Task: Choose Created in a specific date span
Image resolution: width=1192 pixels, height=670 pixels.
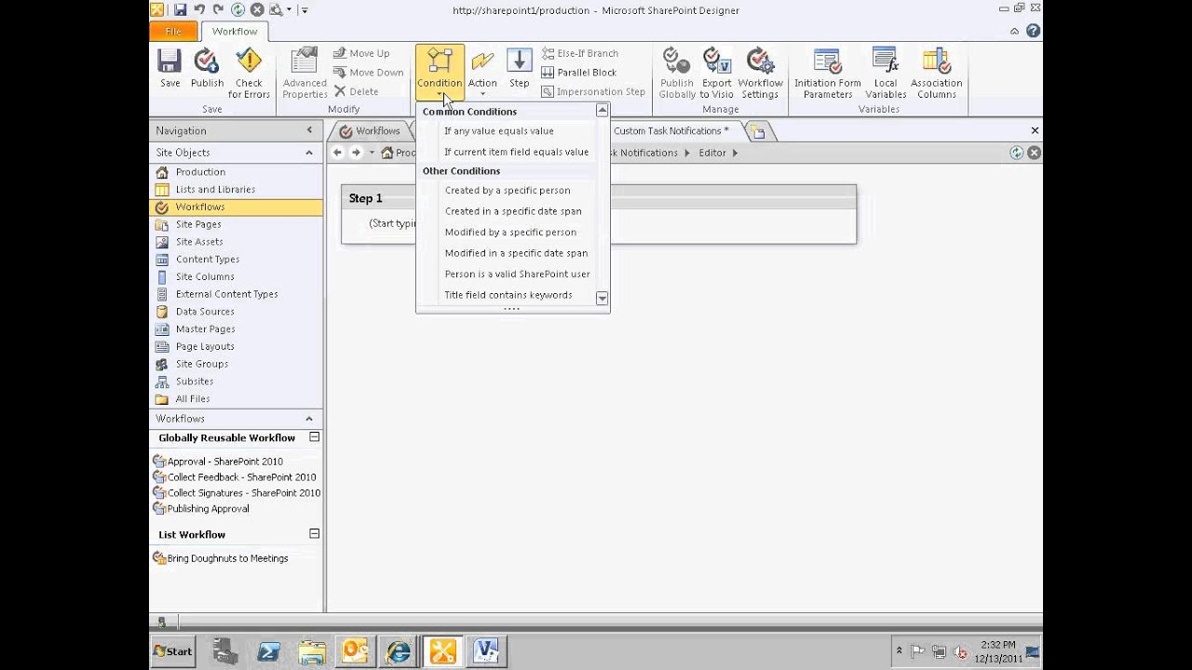Action: click(512, 211)
